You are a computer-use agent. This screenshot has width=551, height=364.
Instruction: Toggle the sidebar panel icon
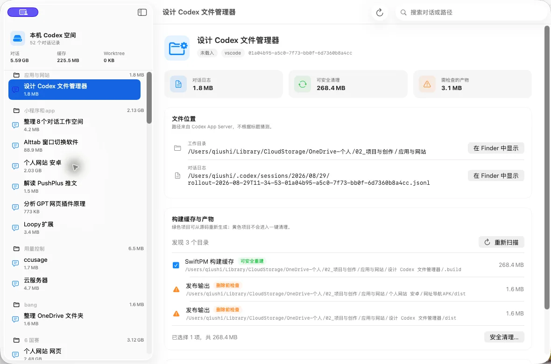tap(142, 12)
